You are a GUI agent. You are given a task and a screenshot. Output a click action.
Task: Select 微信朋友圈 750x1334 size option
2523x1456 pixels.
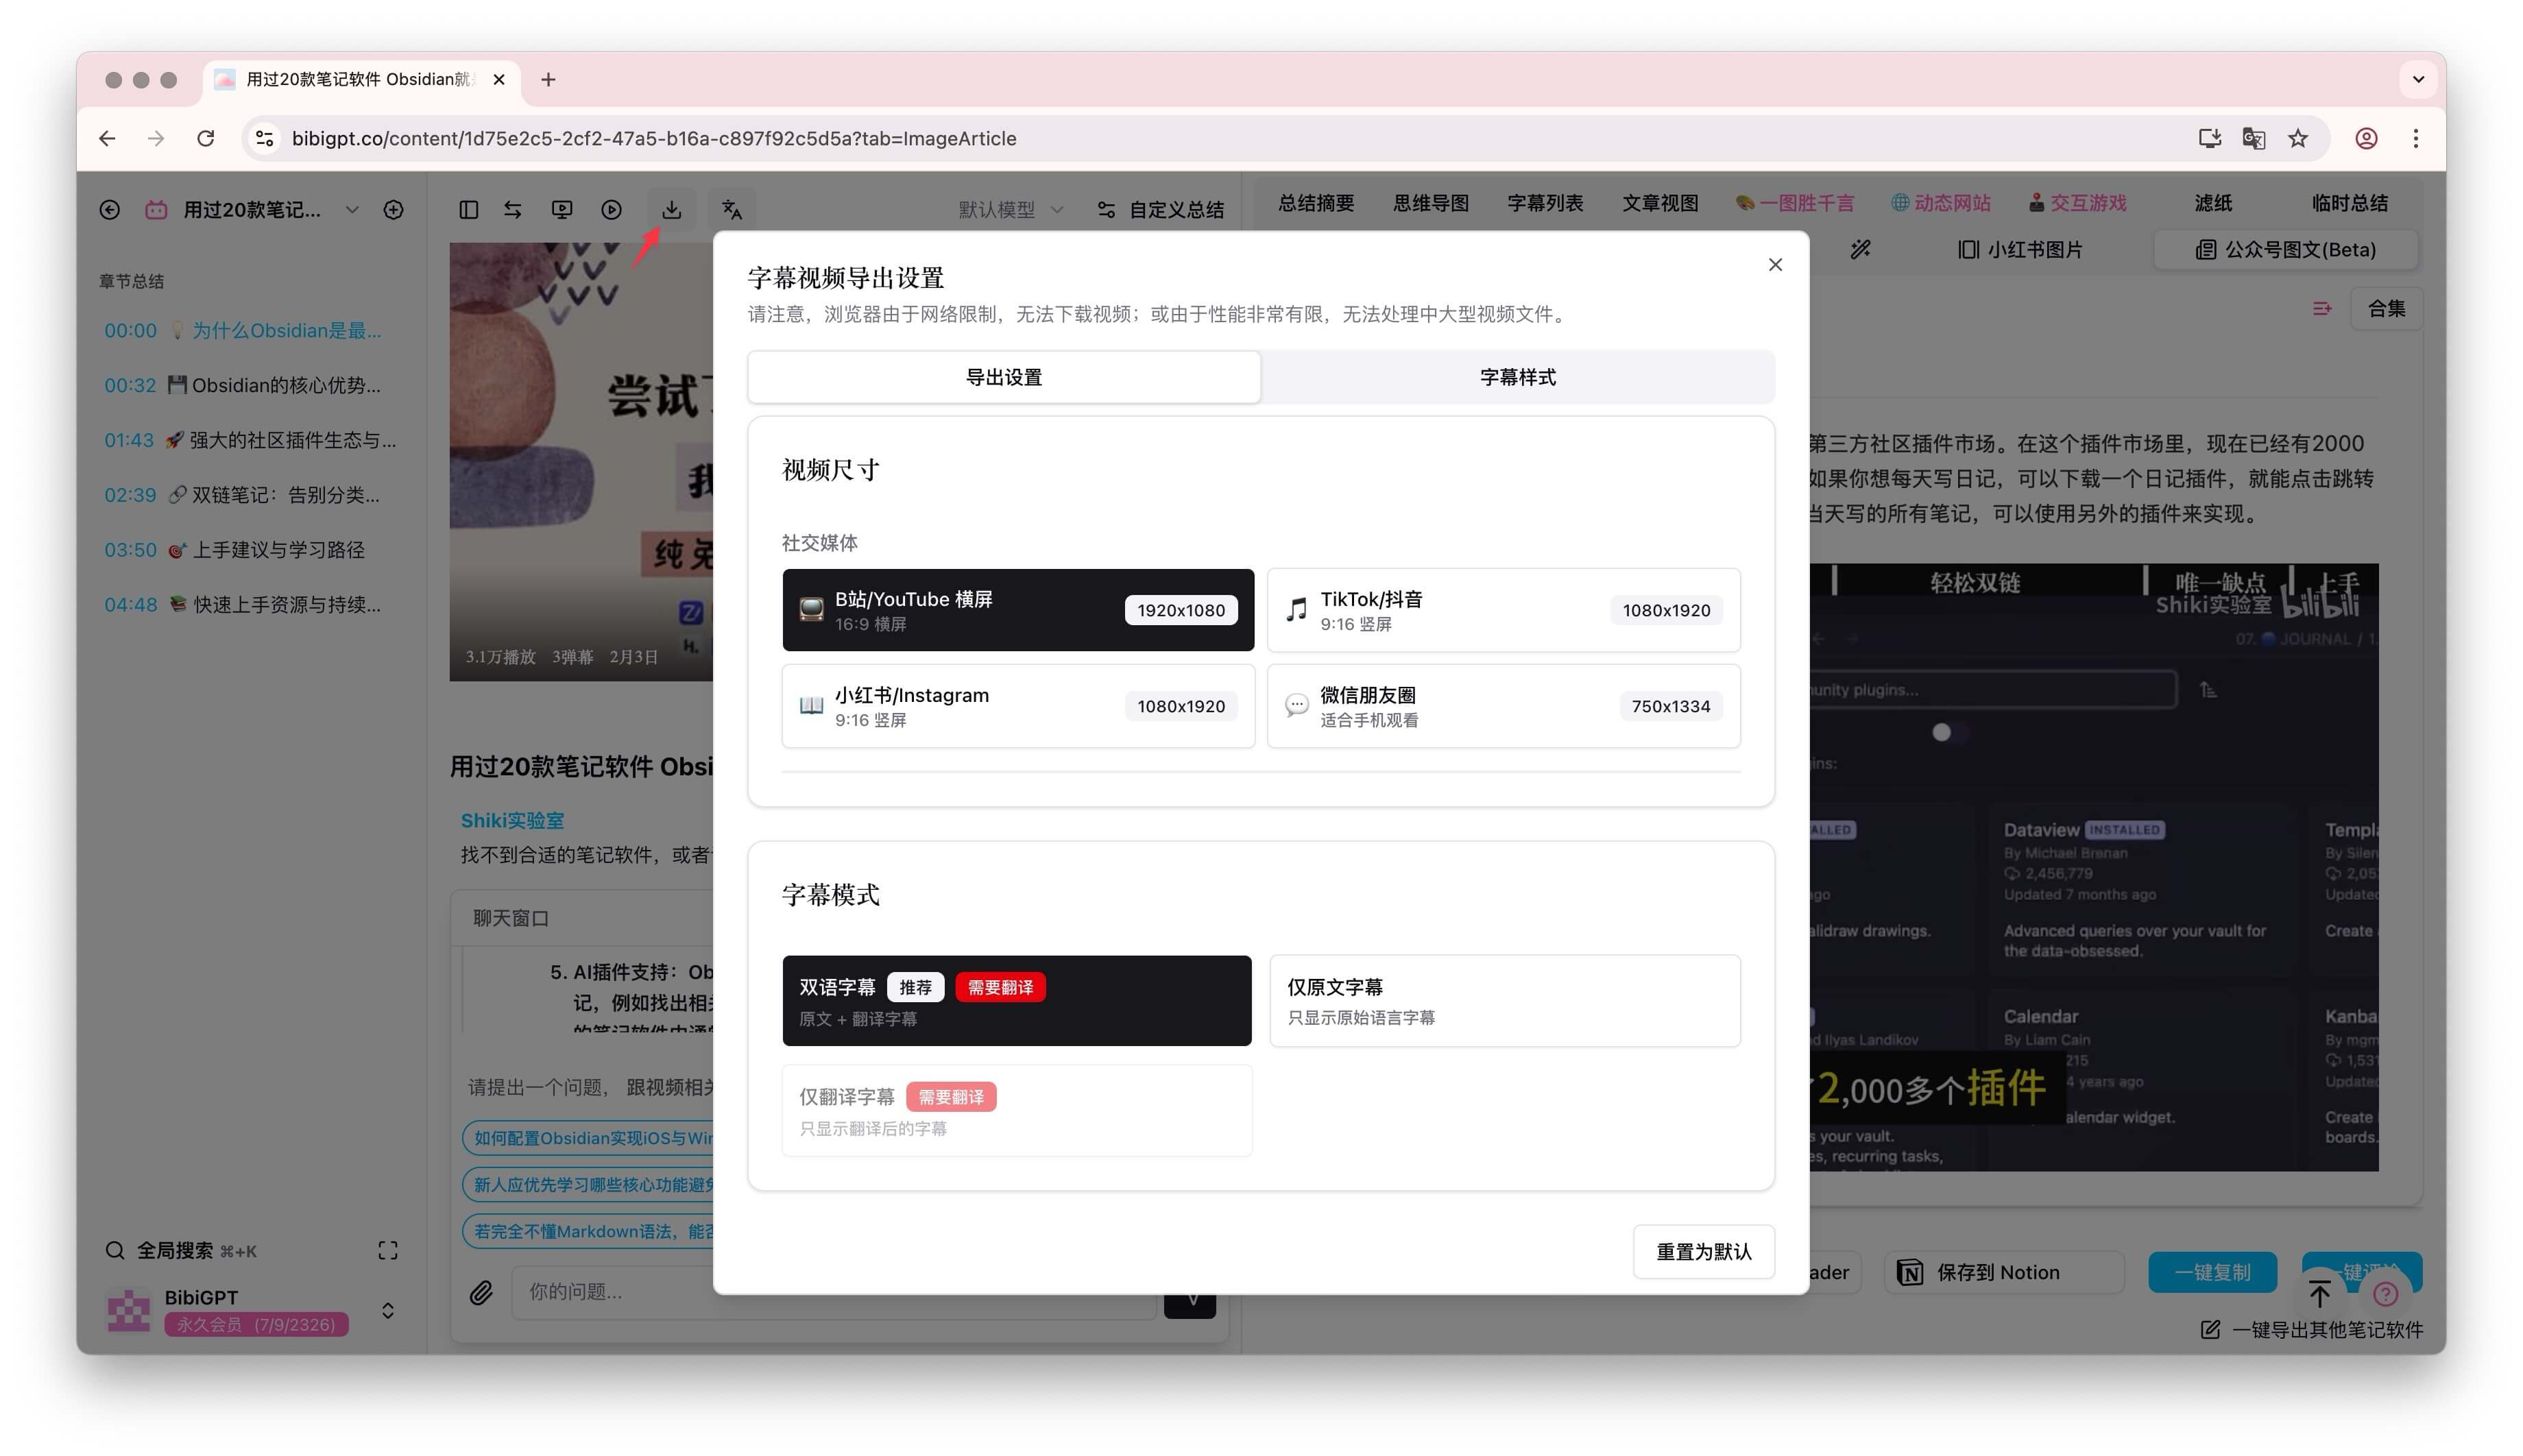click(x=1503, y=706)
